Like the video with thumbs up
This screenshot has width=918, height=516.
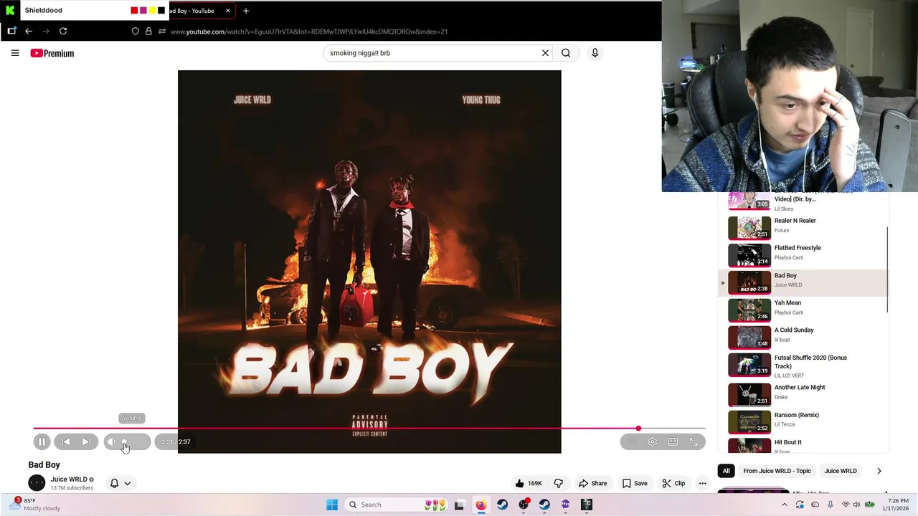pos(529,483)
